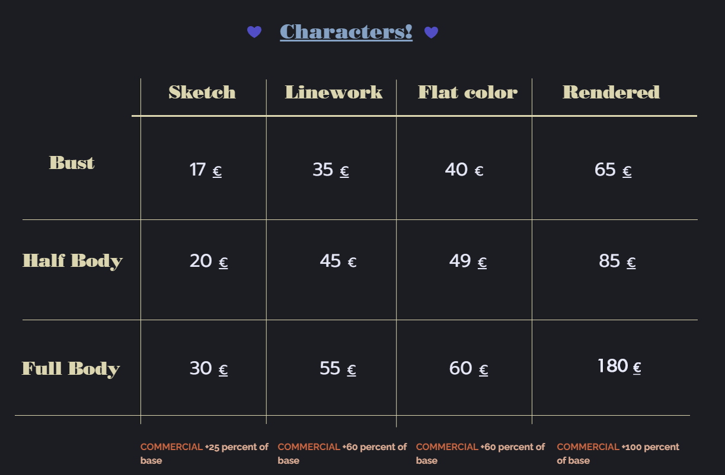Click the left purple heart icon

coord(254,32)
